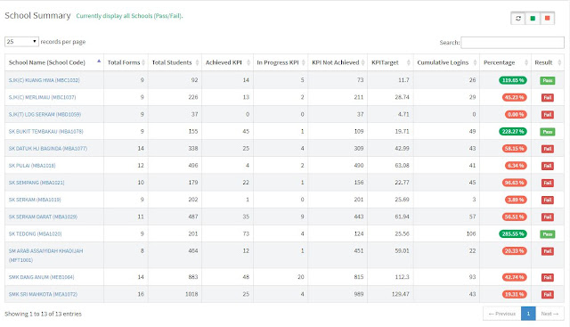Open SK BUKIT TEMBAKAU school link

pos(45,132)
